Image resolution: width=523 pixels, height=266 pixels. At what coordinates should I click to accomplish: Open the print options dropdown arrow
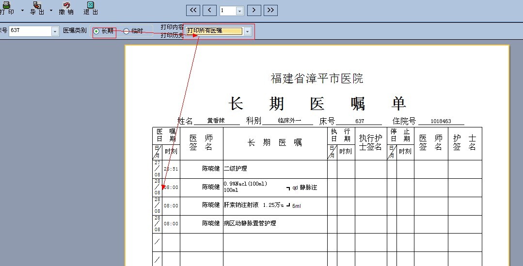pyautogui.click(x=22, y=10)
